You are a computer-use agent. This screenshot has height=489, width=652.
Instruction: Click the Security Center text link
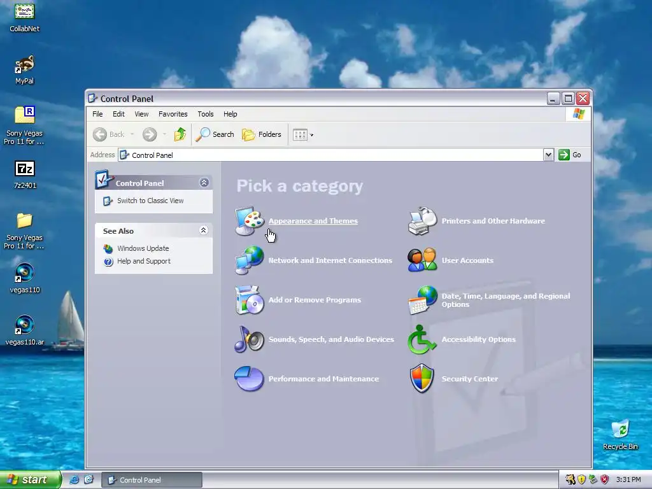[470, 379]
